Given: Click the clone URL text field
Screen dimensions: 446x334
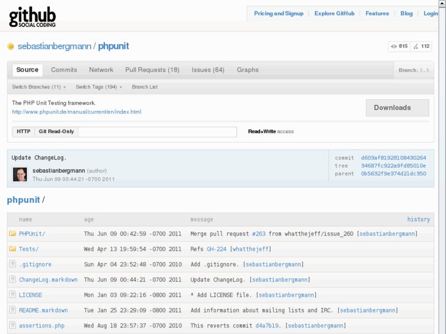Looking at the screenshot, I should (x=157, y=132).
